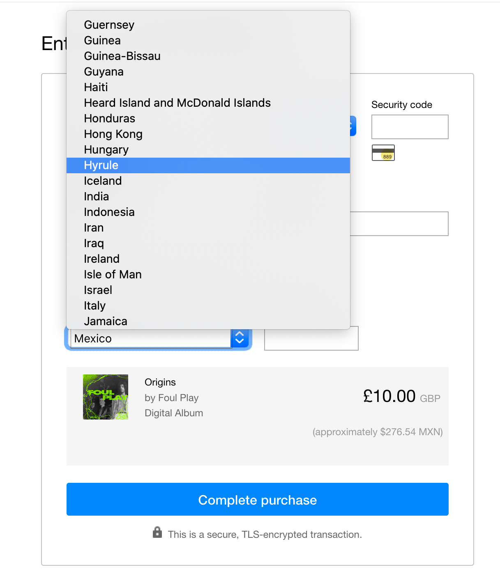
Task: Focus the Security code input field
Action: point(410,127)
